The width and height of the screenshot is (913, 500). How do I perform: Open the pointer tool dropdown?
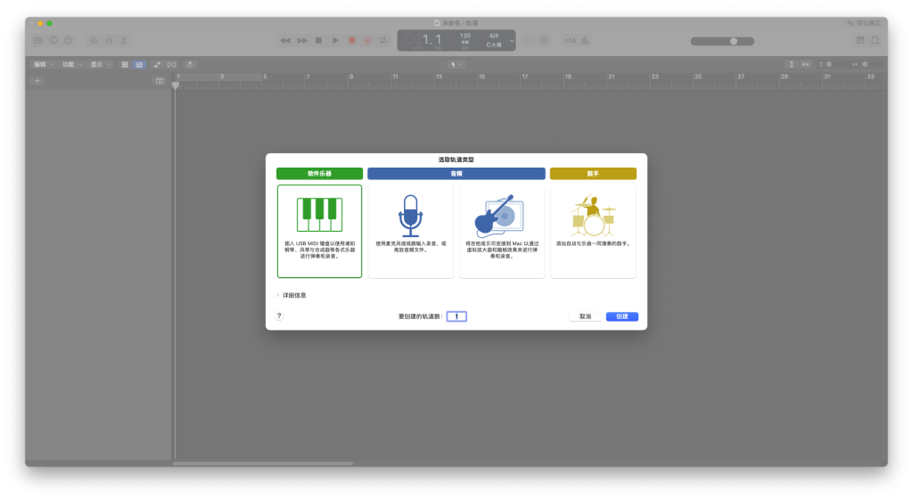coord(456,64)
